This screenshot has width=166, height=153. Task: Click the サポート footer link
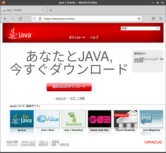click(x=44, y=142)
